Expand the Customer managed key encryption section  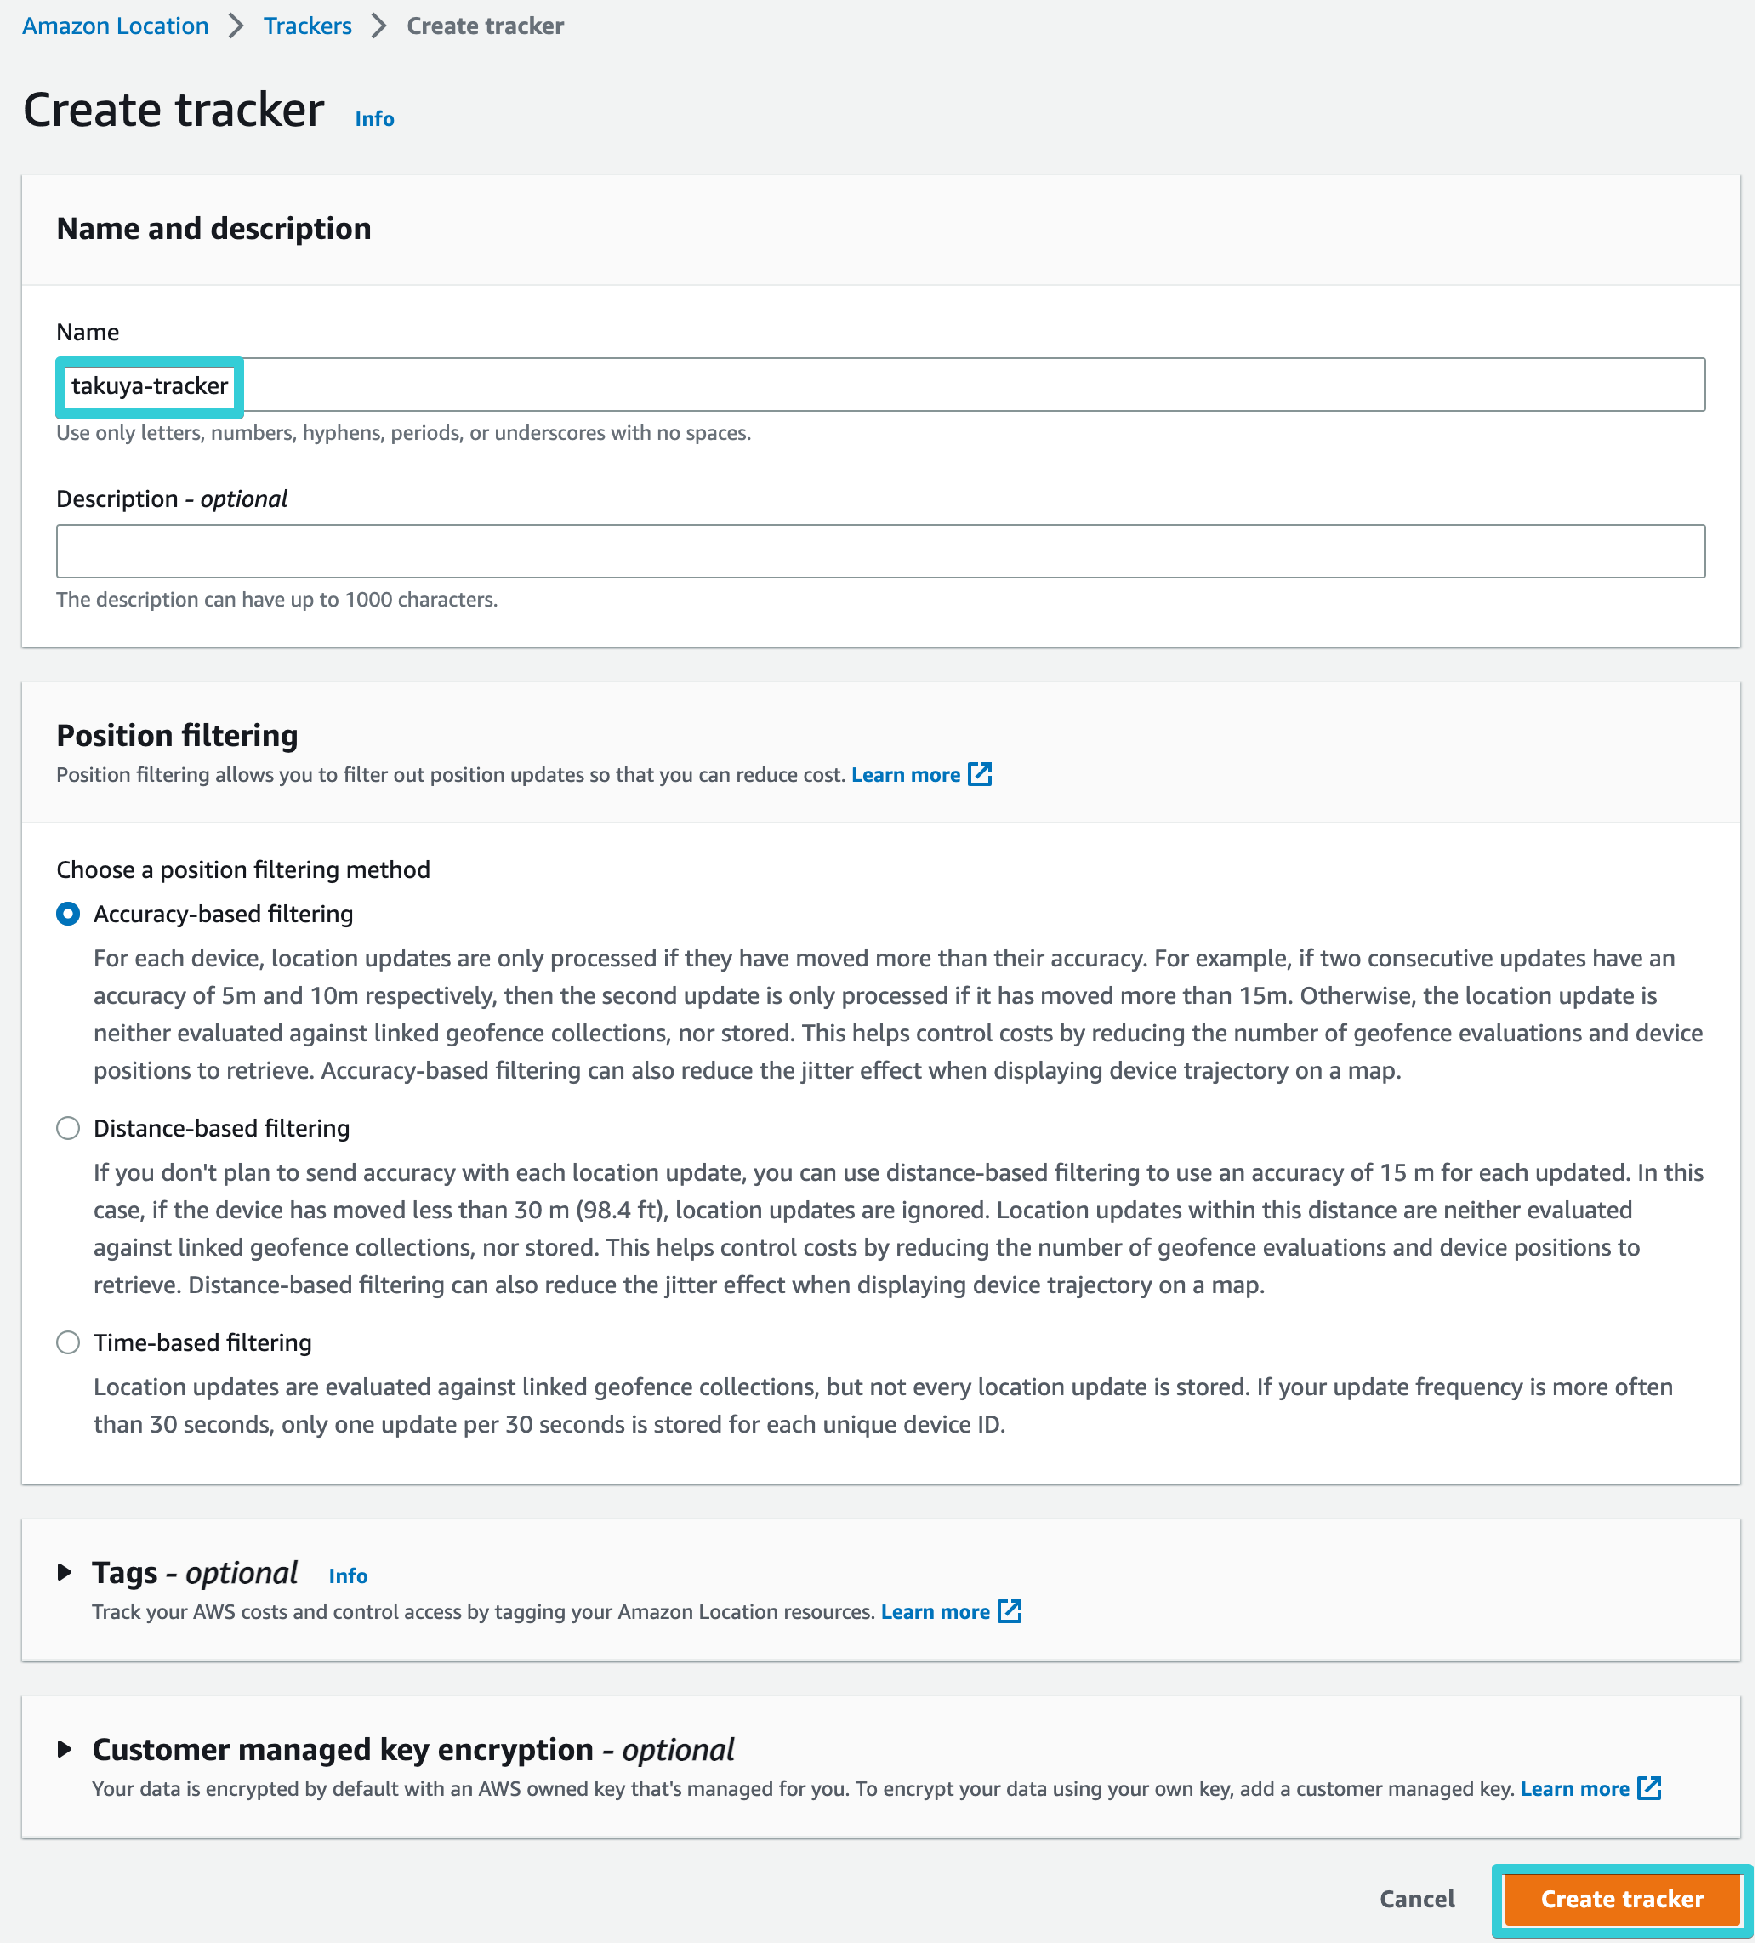pos(65,1748)
